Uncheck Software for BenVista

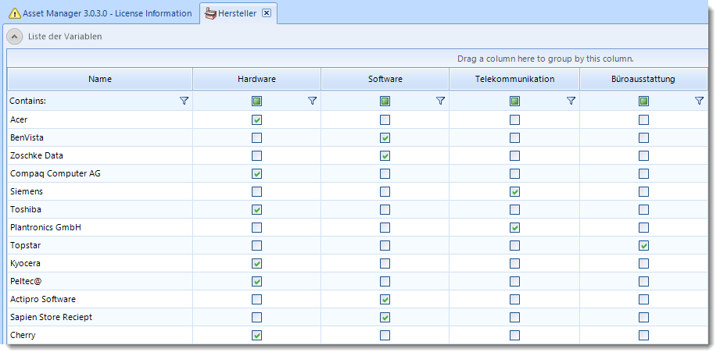point(385,137)
